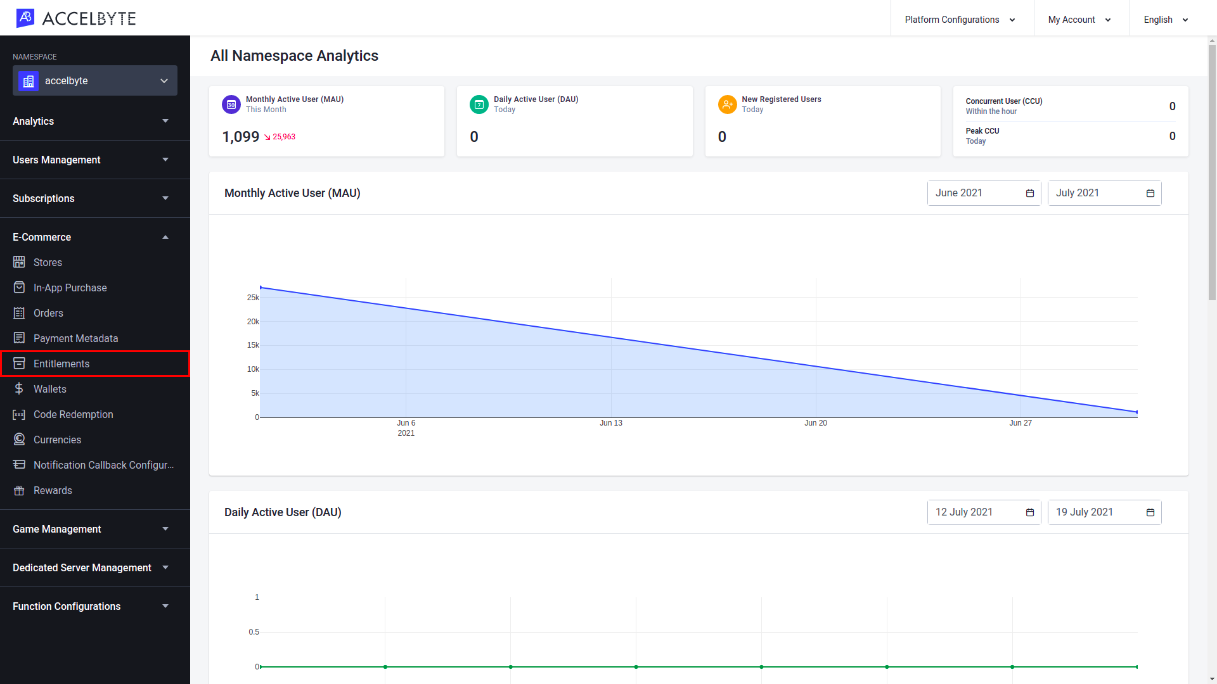This screenshot has height=684, width=1217.
Task: Open My Account dropdown
Action: (x=1081, y=20)
